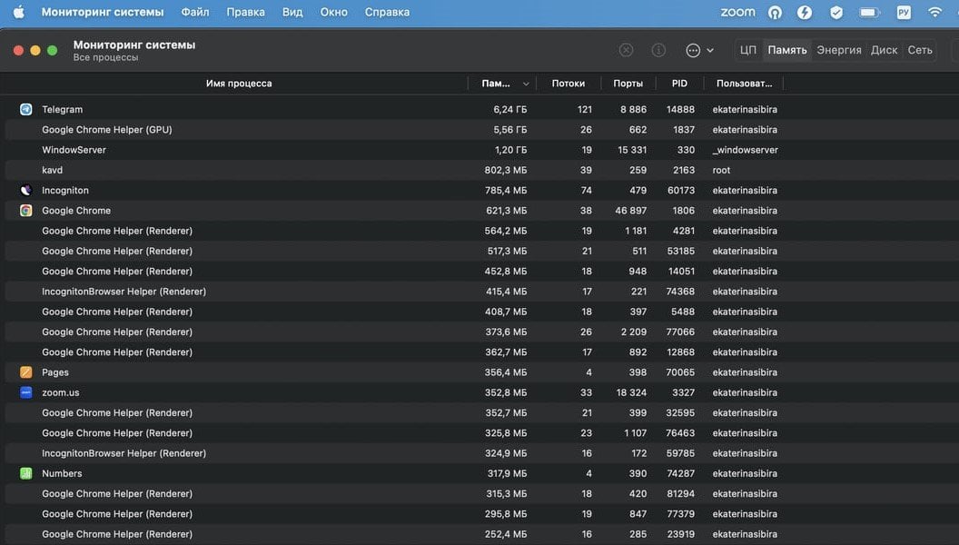This screenshot has width=959, height=545.
Task: Expand the ellipsis actions dropdown in toolbar
Action: coord(699,51)
